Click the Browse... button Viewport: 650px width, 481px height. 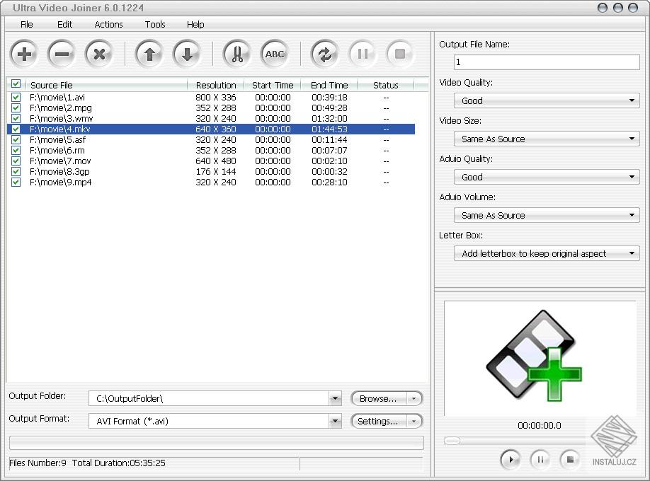click(379, 398)
